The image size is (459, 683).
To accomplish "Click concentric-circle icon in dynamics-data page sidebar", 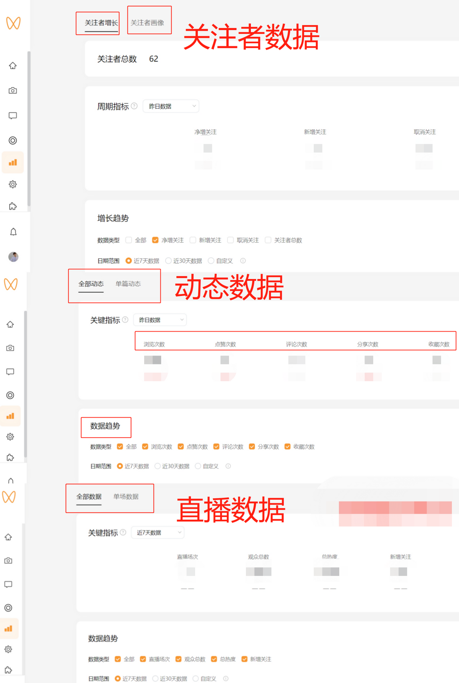I will point(10,395).
